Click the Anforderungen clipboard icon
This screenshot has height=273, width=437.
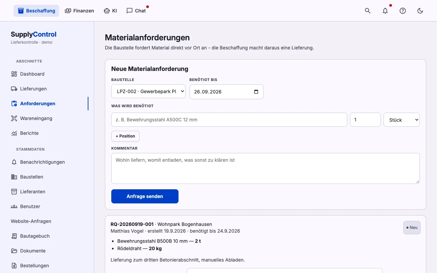pyautogui.click(x=14, y=104)
